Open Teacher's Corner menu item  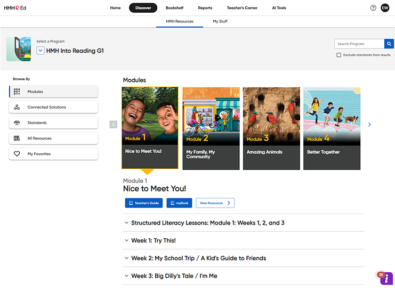[x=242, y=8]
